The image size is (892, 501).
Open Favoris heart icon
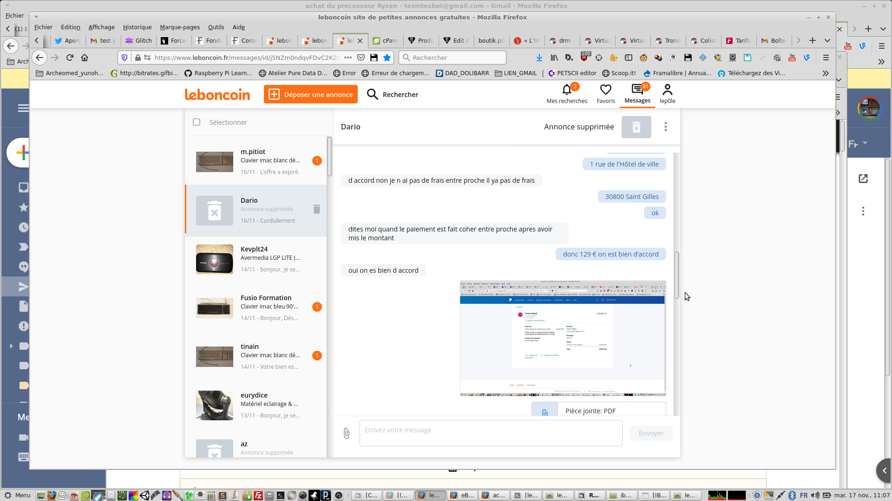(x=605, y=90)
